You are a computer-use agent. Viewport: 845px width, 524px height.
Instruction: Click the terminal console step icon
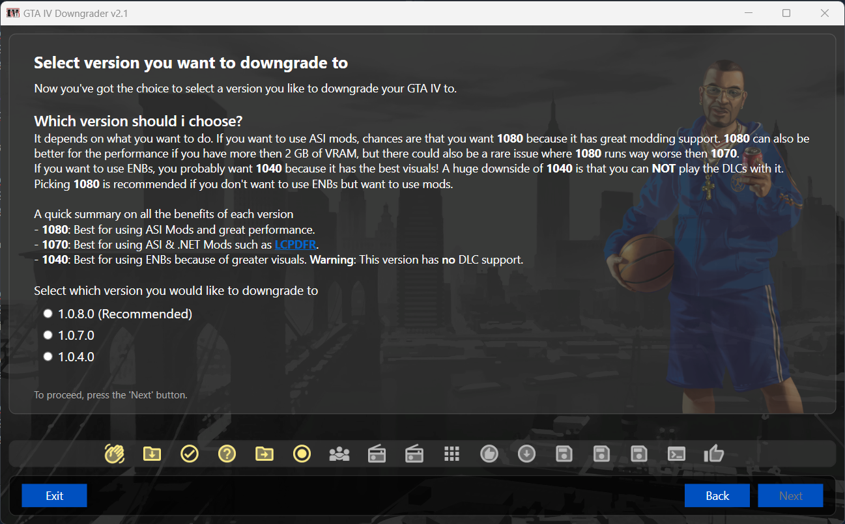[x=676, y=454]
